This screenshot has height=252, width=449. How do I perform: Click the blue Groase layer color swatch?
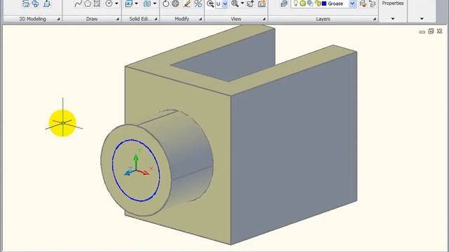(x=324, y=3)
